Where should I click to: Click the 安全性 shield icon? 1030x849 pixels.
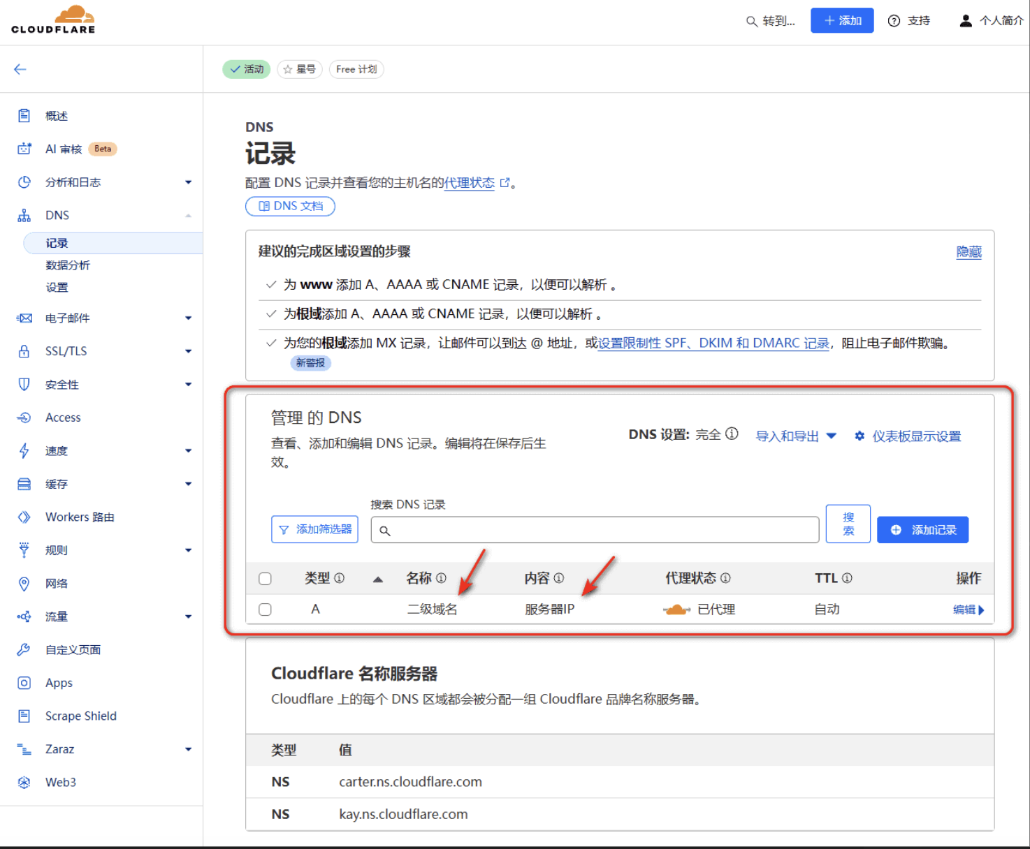(24, 385)
